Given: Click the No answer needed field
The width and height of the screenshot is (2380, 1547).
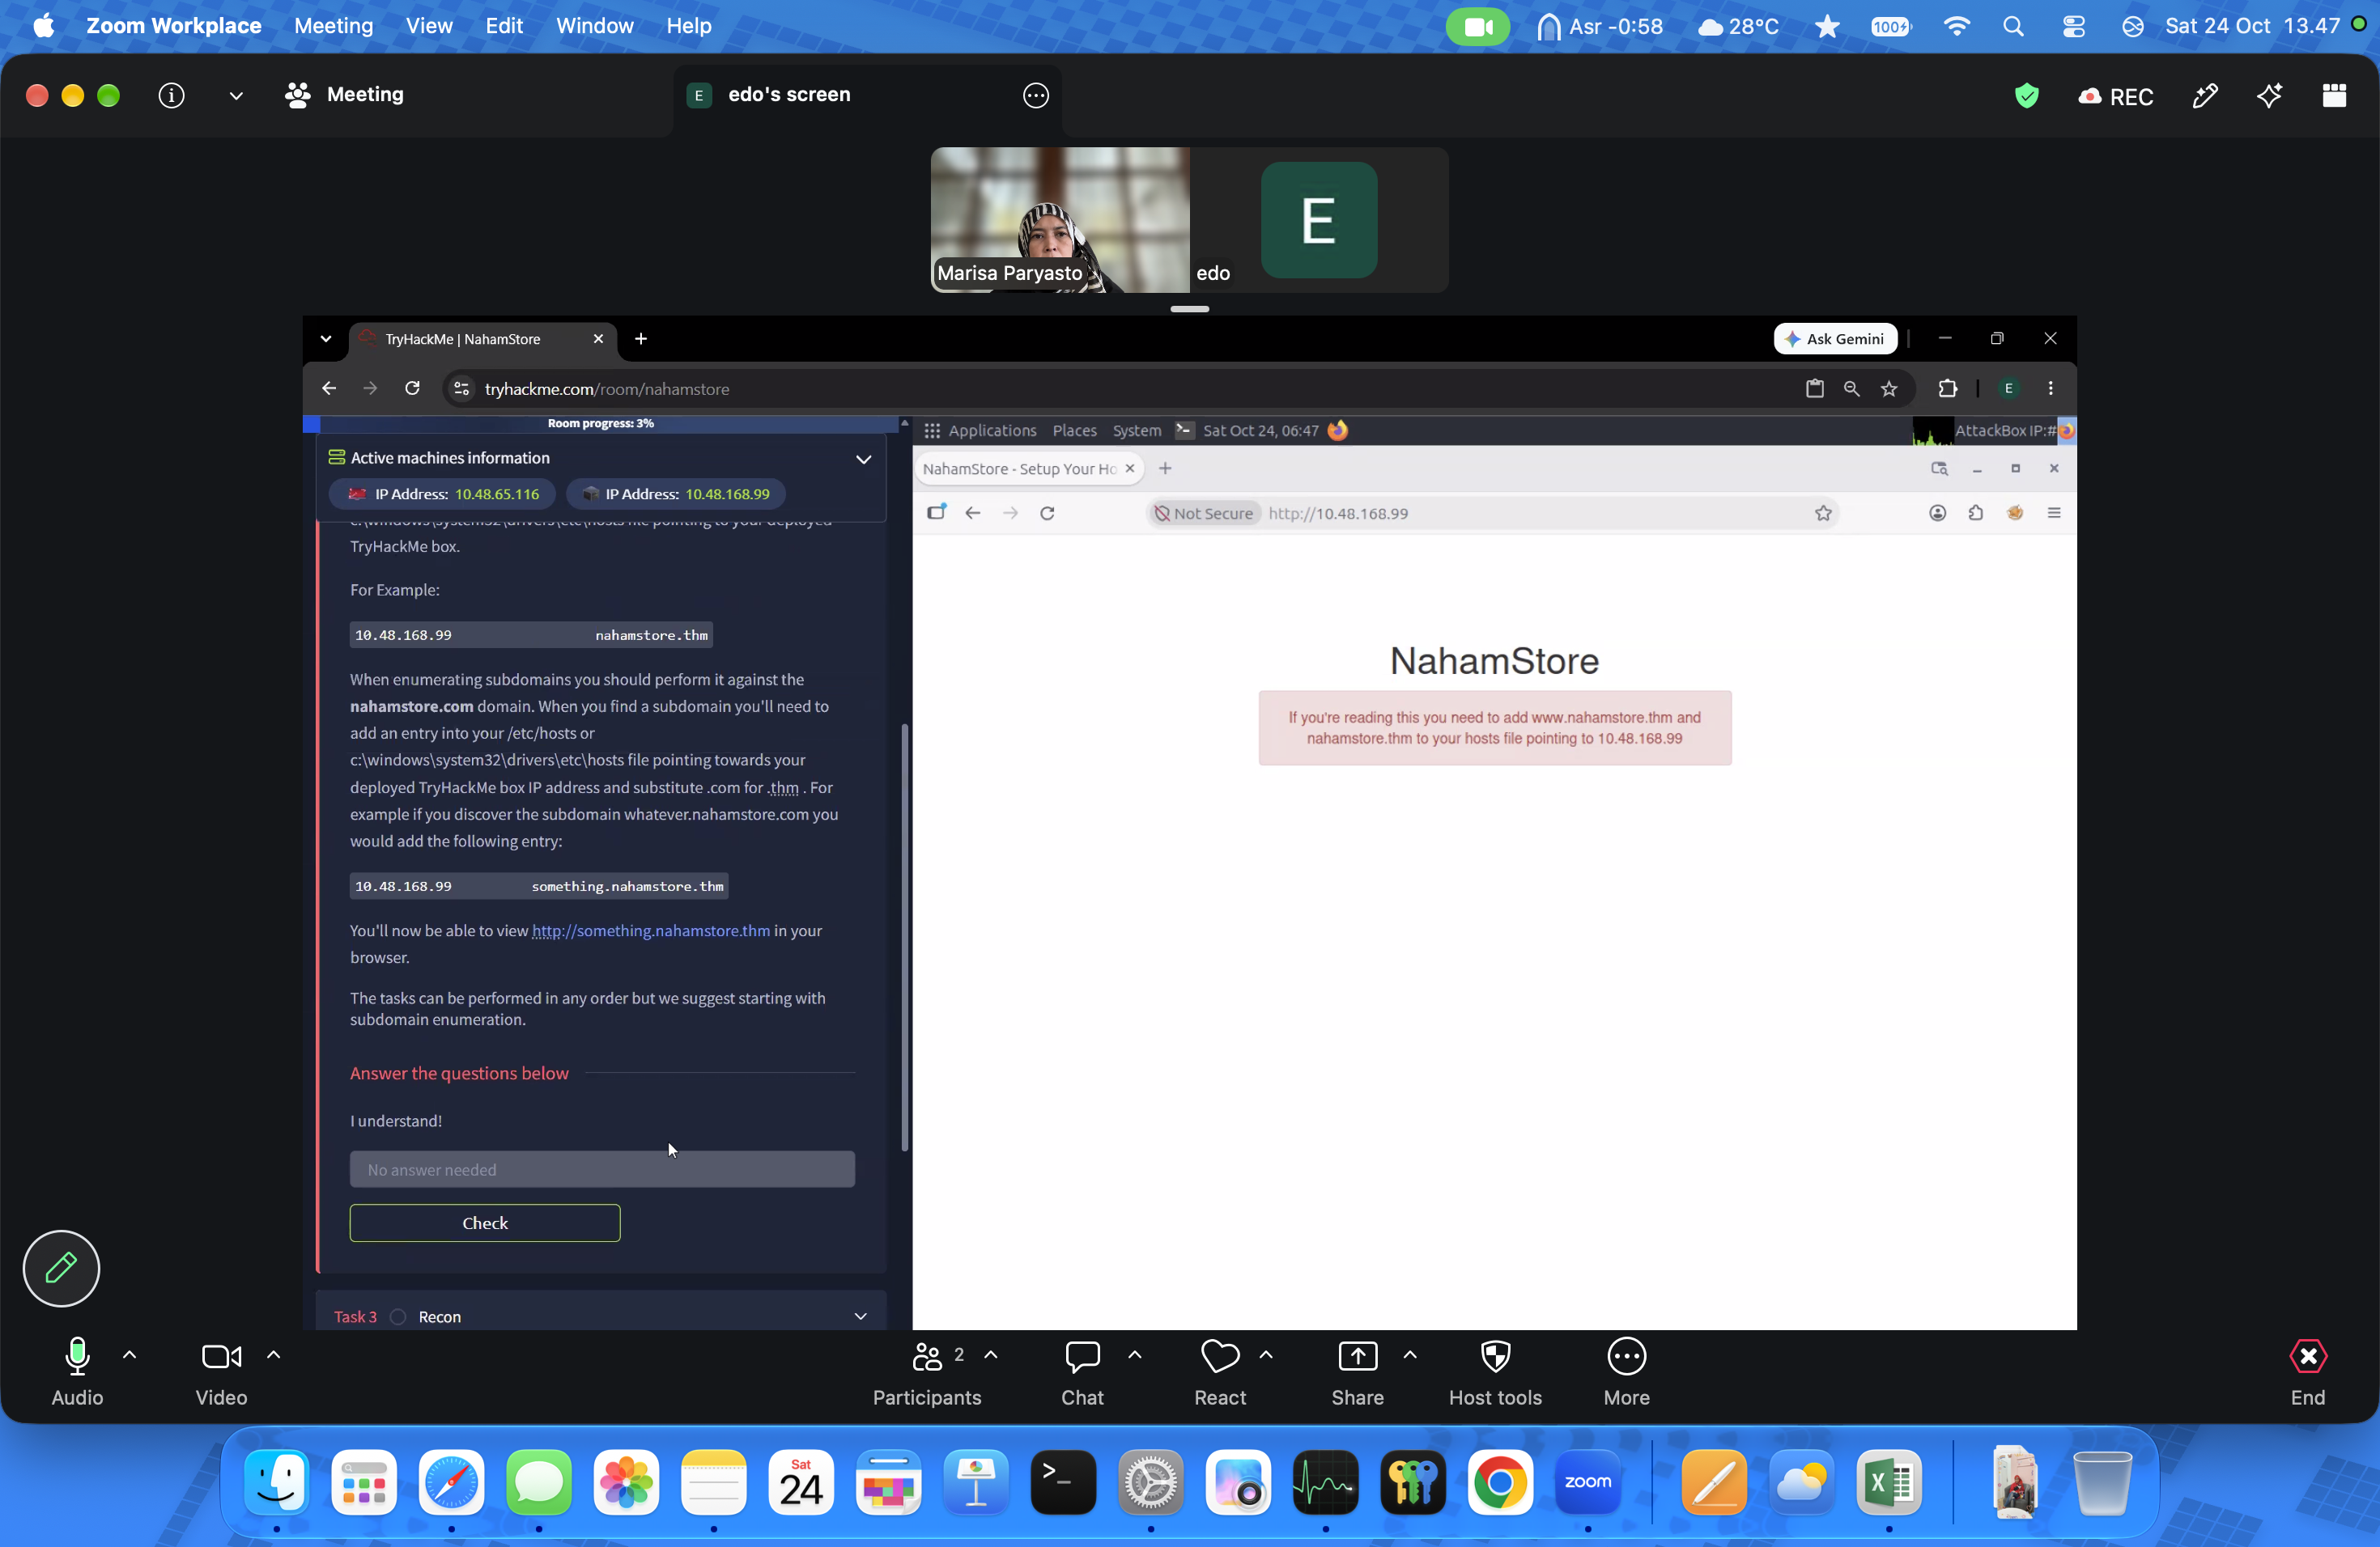Looking at the screenshot, I should 602,1169.
